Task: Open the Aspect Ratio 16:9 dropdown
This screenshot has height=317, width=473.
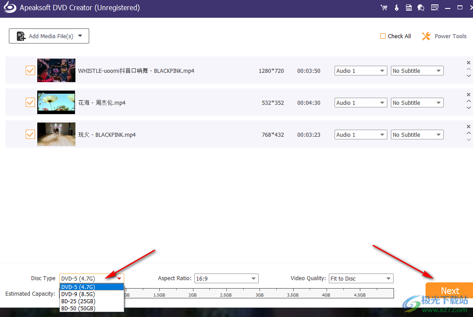Action: (227, 278)
